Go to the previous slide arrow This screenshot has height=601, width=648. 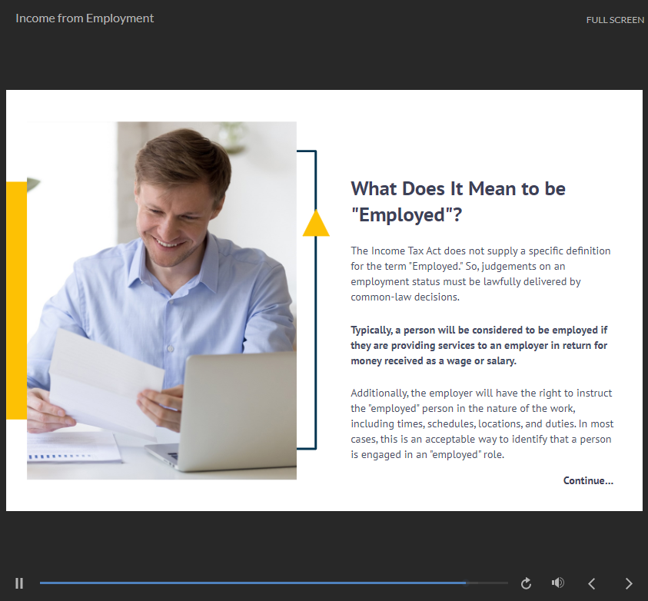pos(591,583)
